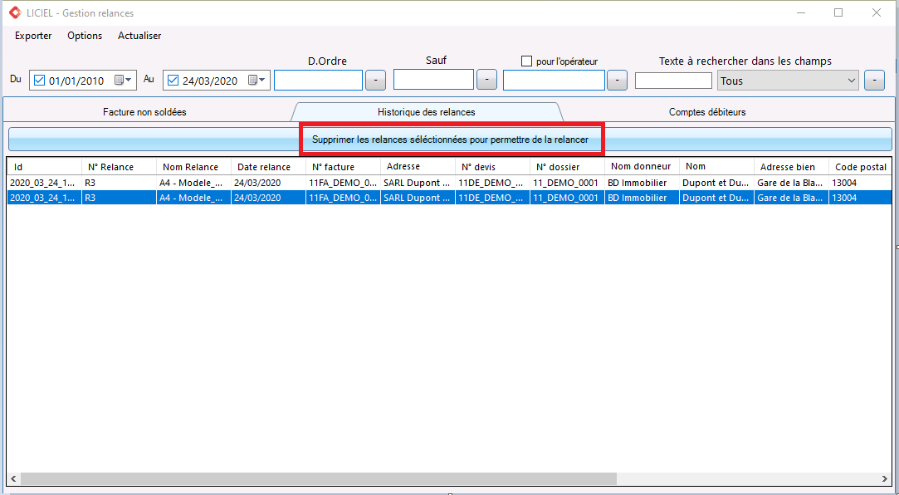Click the minus button right of Tous dropdown
899x495 pixels.
[x=874, y=81]
